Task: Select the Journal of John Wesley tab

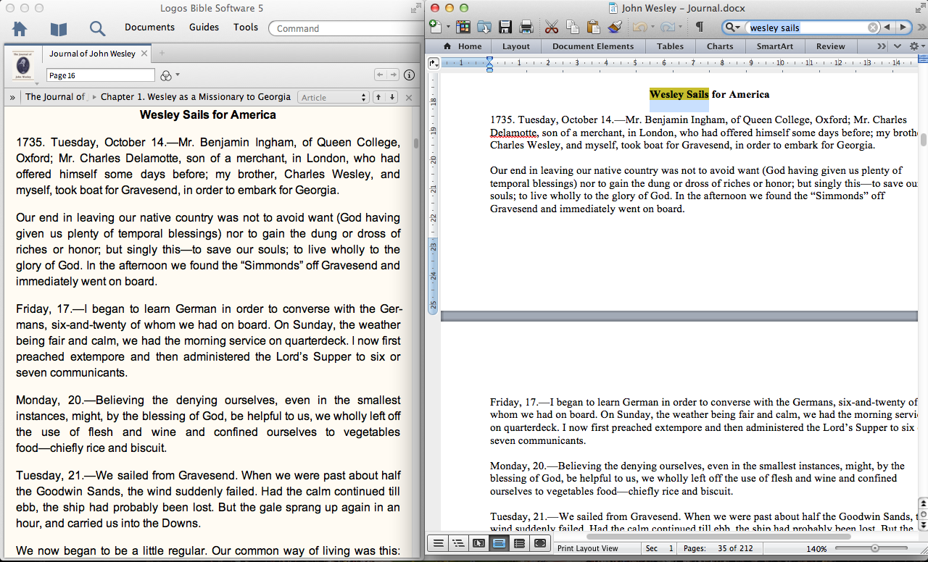Action: click(x=92, y=54)
